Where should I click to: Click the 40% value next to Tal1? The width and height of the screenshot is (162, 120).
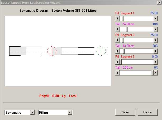[x=155, y=24]
